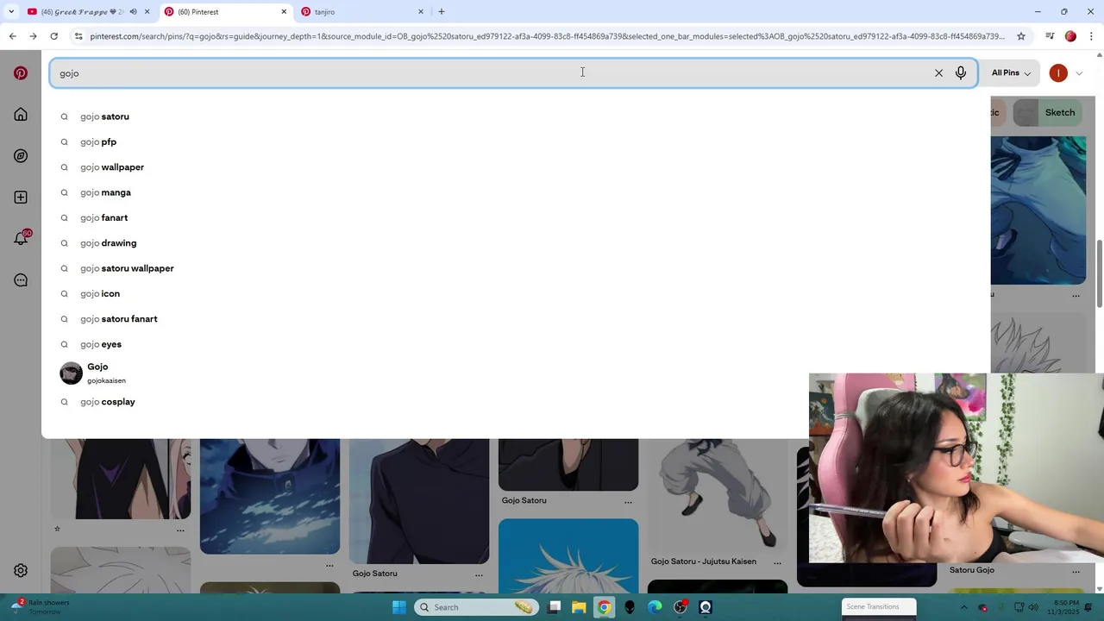Open the tab search dropdown arrow

coord(11,12)
